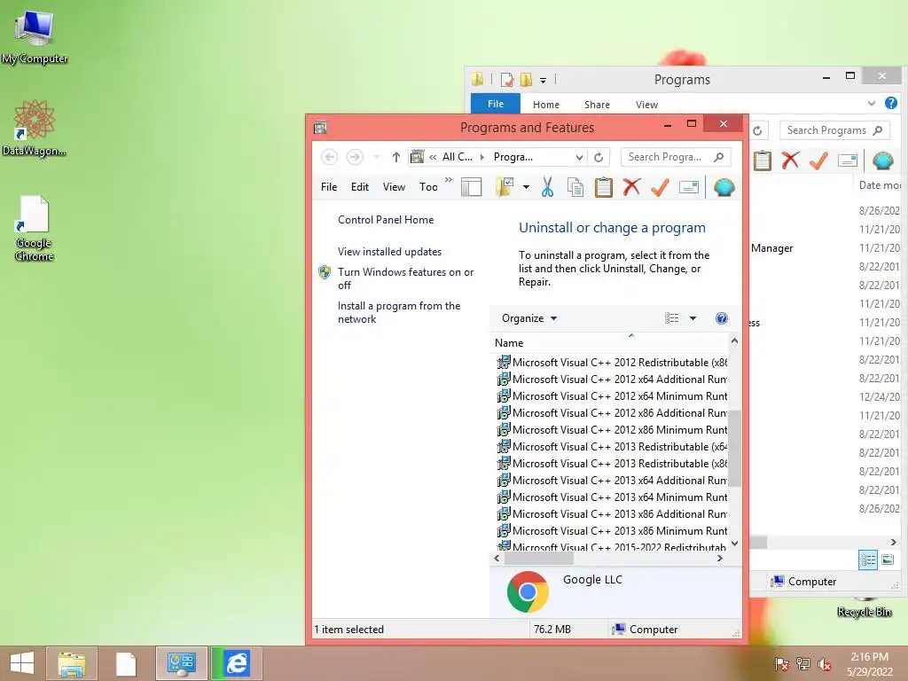Open the folder options dropdown arrow in toolbar
The image size is (908, 681).
pos(526,187)
